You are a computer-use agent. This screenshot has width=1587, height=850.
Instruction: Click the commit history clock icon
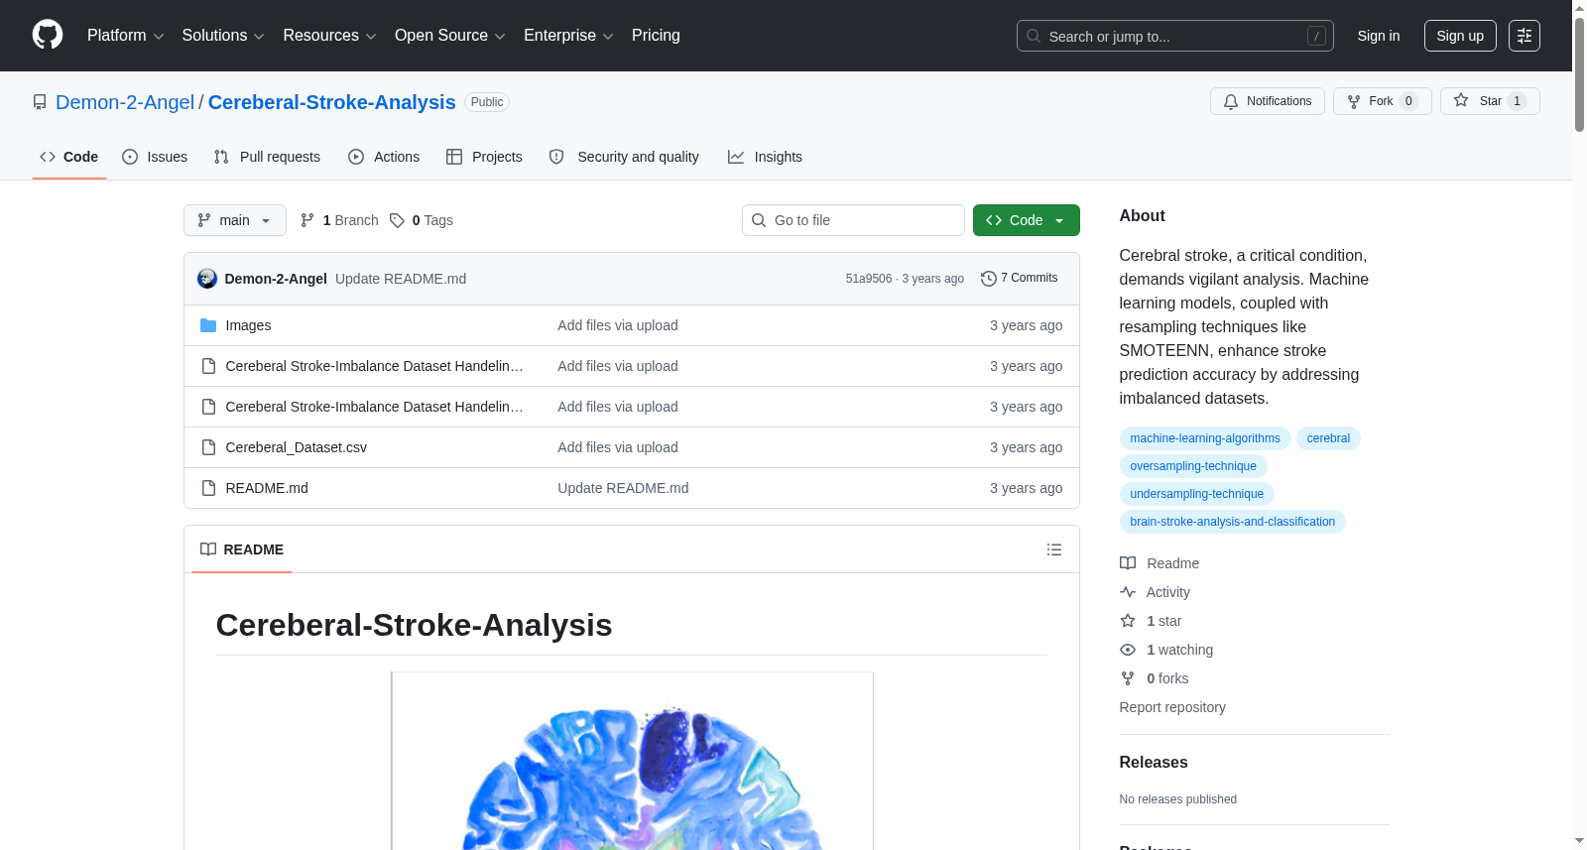click(x=989, y=279)
